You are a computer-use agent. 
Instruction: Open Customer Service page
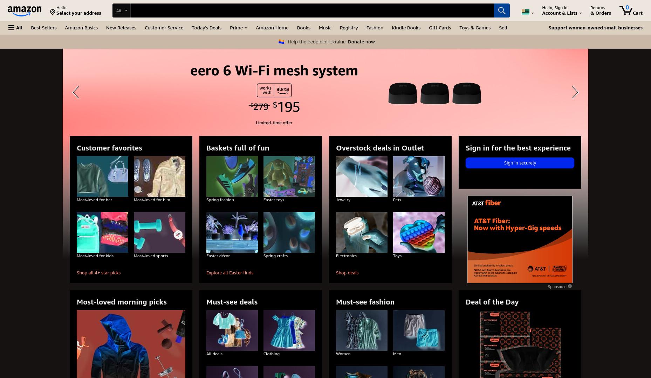[x=164, y=28]
